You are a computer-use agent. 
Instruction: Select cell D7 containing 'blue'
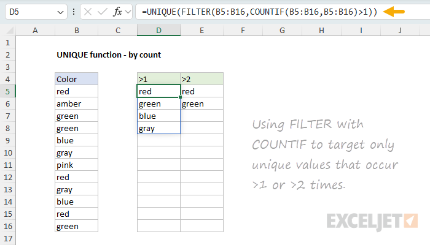click(158, 116)
